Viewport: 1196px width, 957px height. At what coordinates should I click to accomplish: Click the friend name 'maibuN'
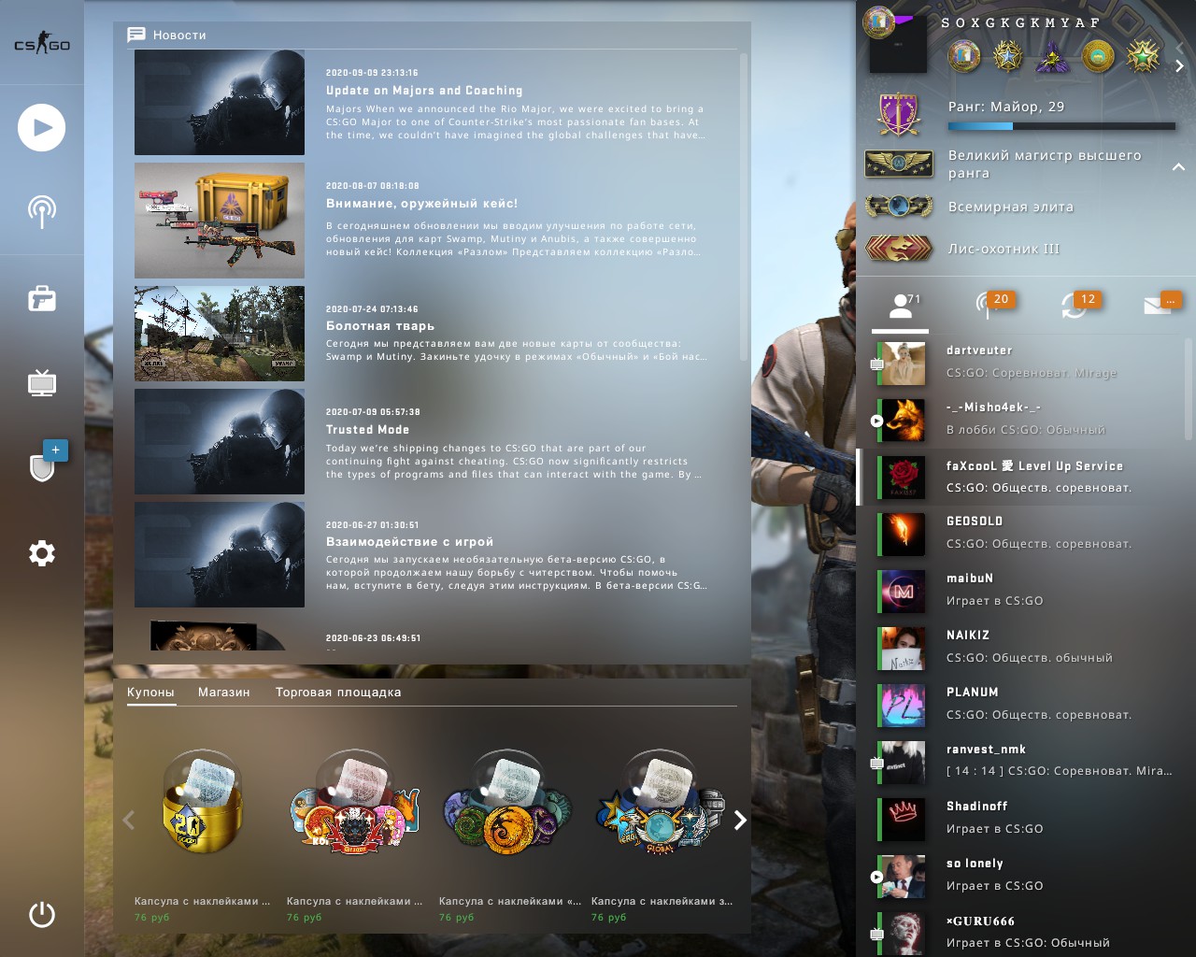[x=970, y=578]
